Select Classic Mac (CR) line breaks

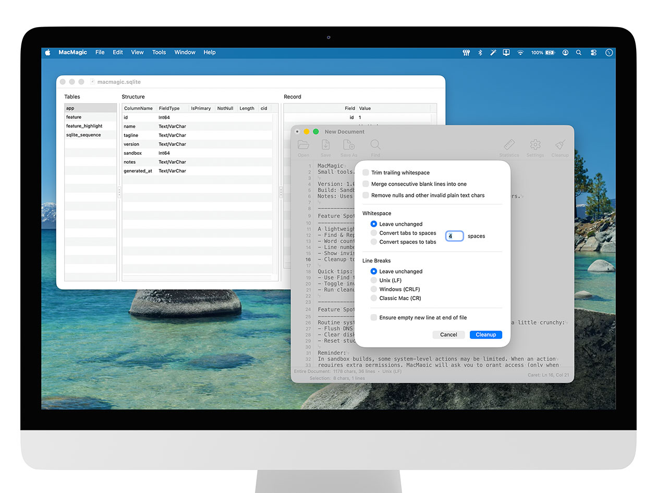click(373, 298)
